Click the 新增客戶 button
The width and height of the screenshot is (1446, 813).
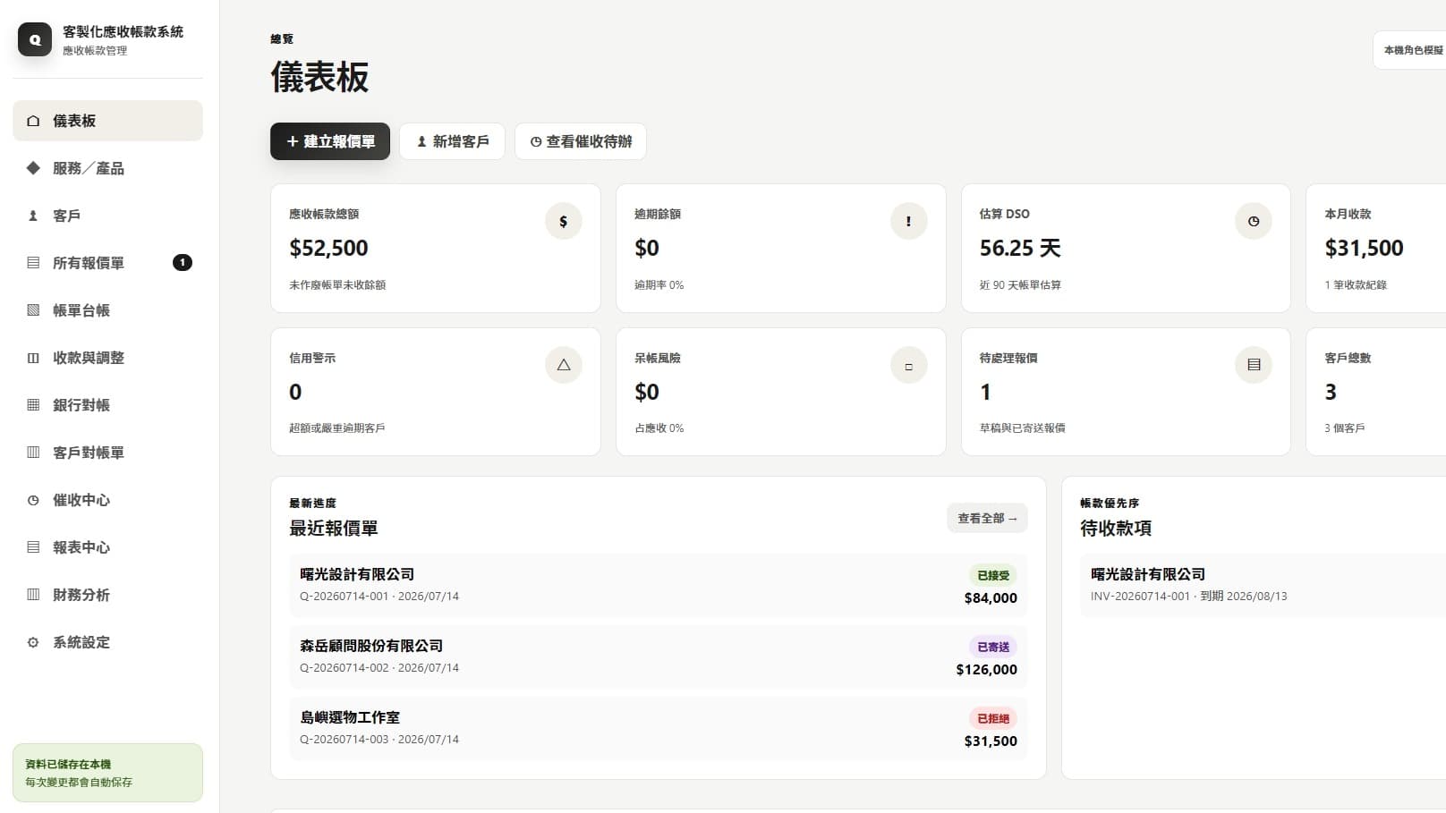[x=452, y=141]
